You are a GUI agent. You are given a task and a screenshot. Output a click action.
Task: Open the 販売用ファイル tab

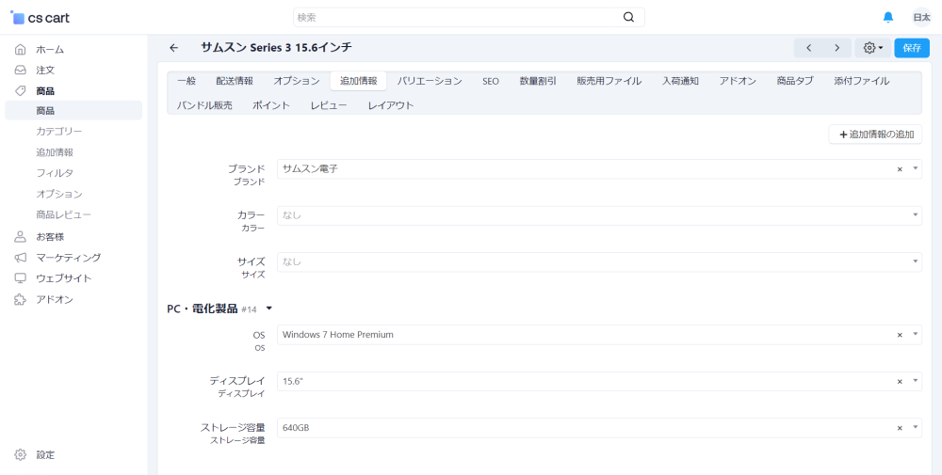[609, 81]
